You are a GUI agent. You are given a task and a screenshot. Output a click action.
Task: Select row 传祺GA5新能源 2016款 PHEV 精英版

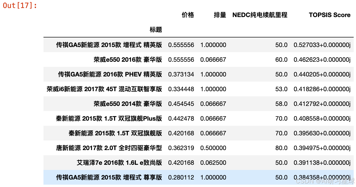[198, 74]
